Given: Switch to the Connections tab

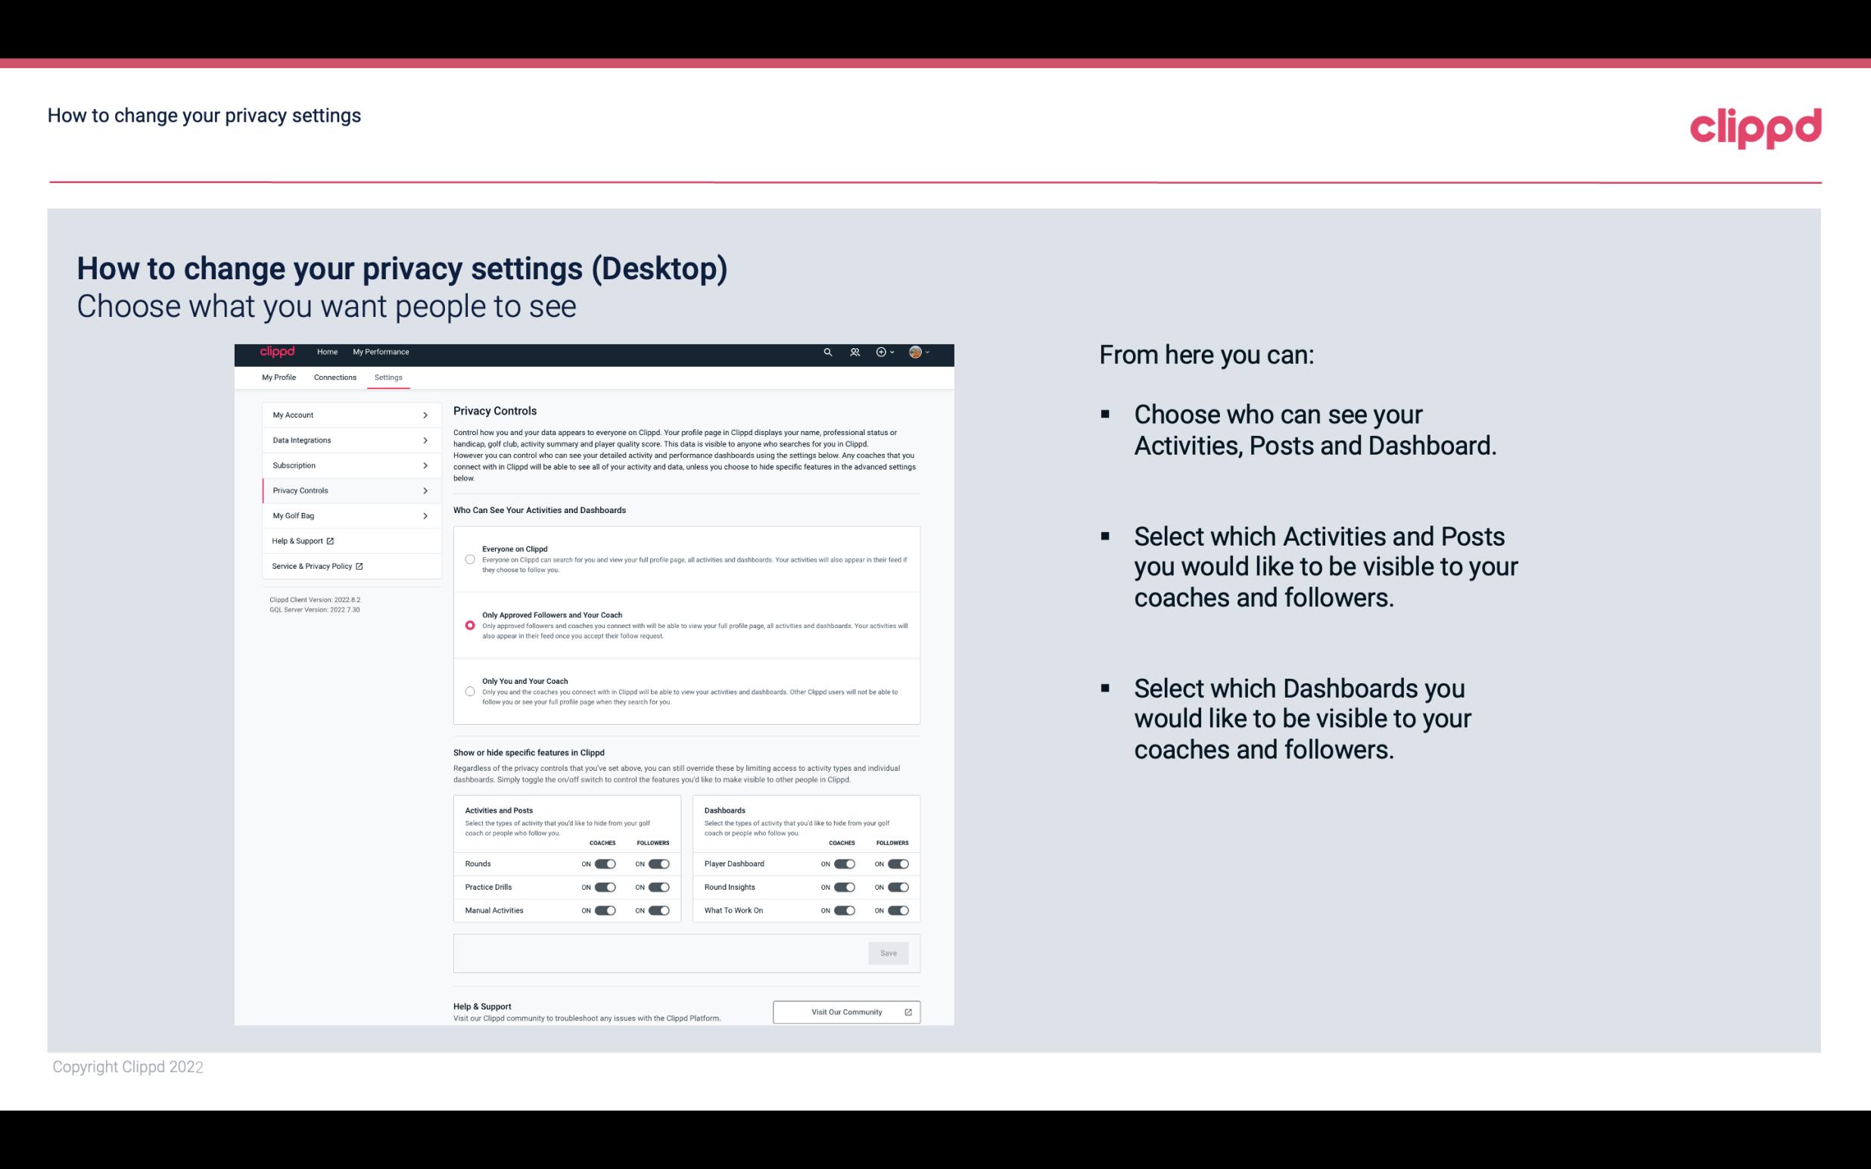Looking at the screenshot, I should 334,377.
